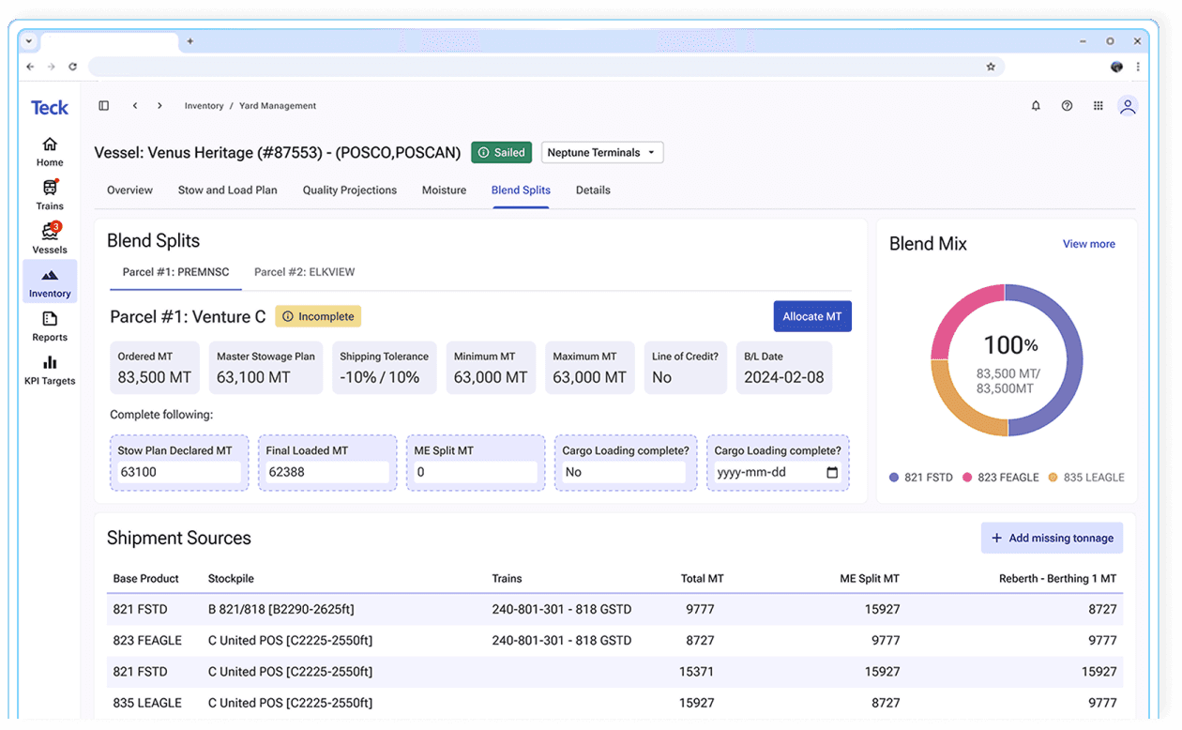This screenshot has height=730, width=1182.
Task: Select Parcel #2: ELKVIEW tab
Action: pos(304,272)
